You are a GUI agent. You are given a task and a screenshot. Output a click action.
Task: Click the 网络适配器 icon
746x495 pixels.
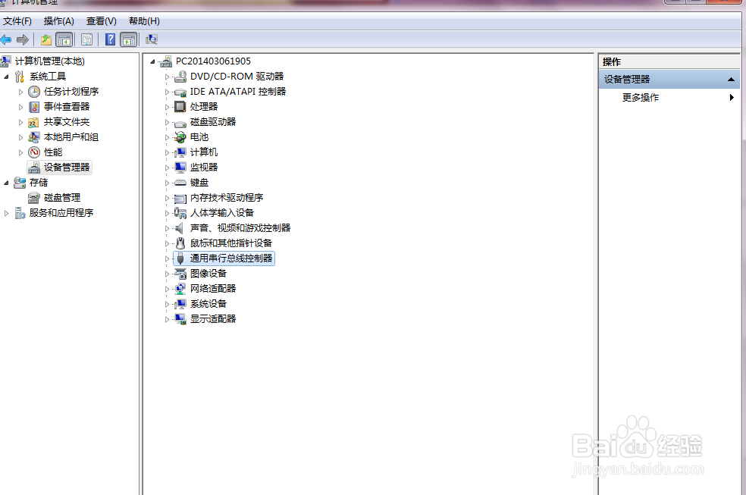(x=180, y=289)
